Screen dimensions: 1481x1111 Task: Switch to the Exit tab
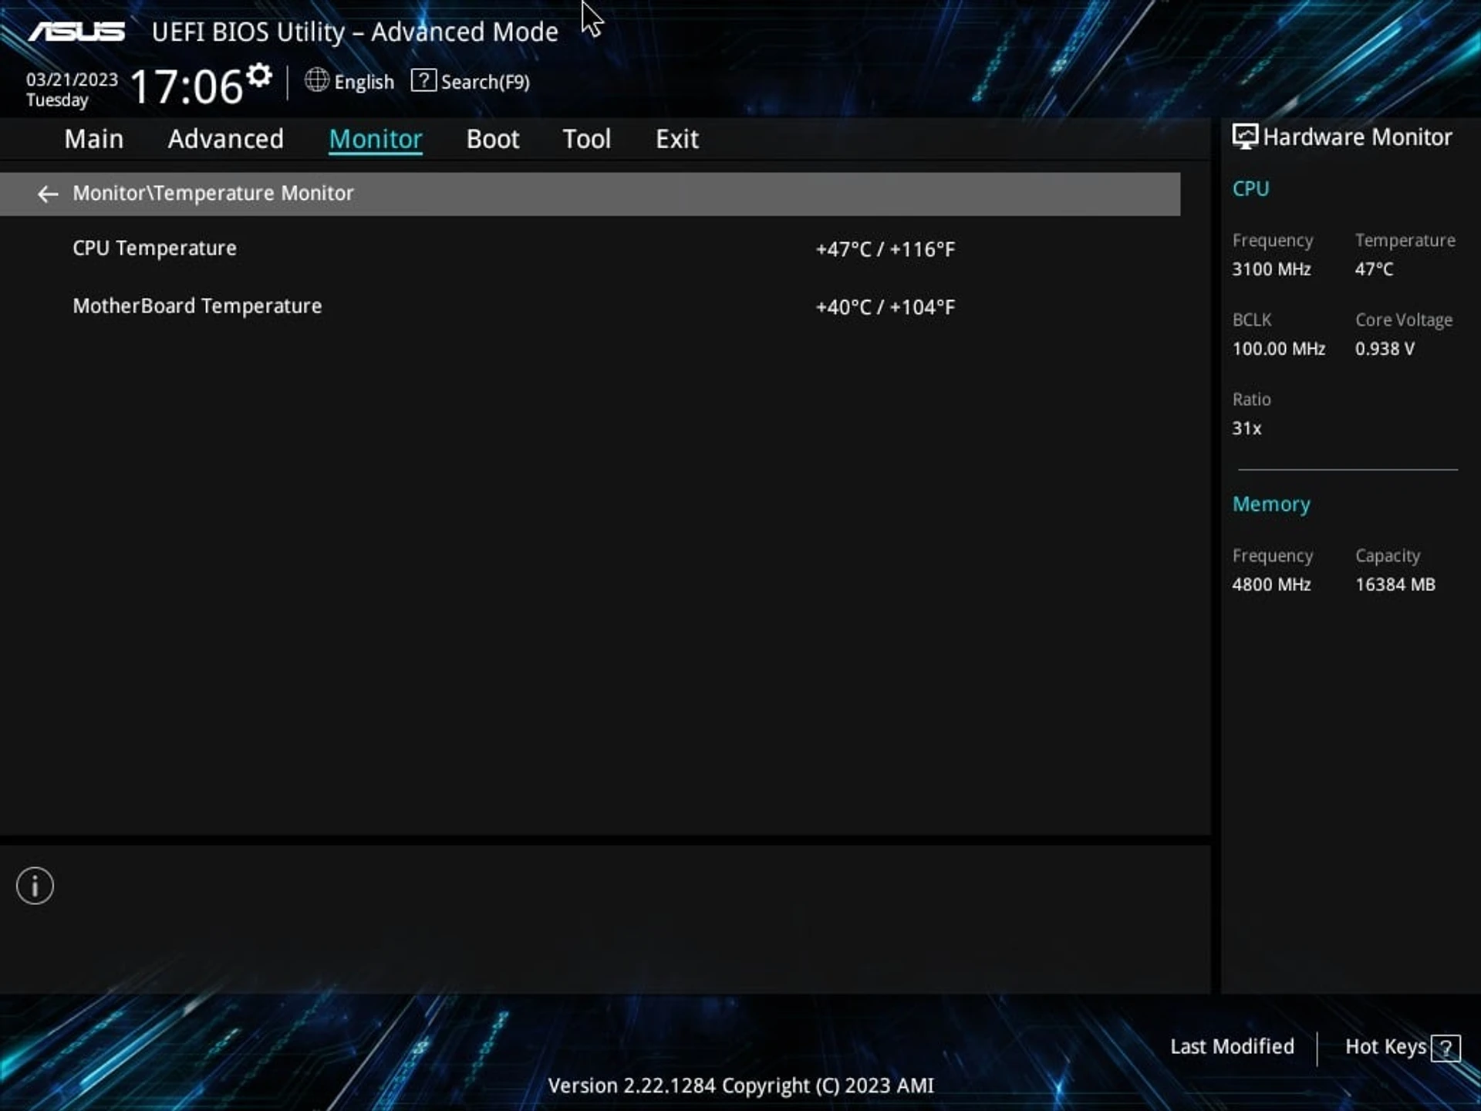[x=677, y=139]
